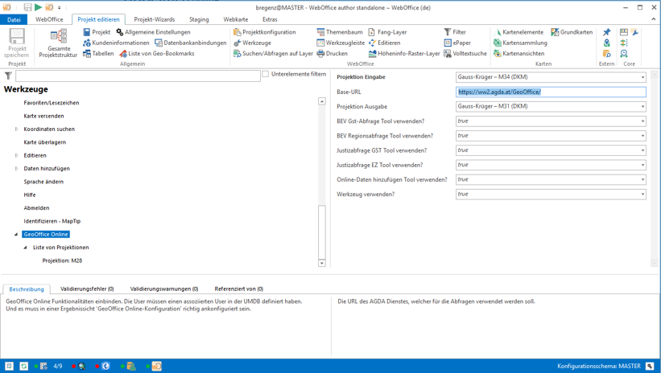Click the tree filter text field
Screen dimensions: 661x373
138,76
